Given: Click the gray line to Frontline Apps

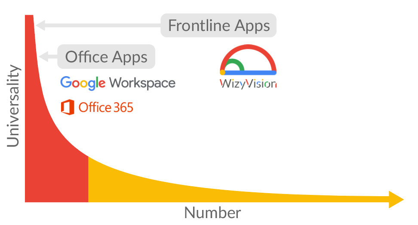Looking at the screenshot, I should coord(103,25).
